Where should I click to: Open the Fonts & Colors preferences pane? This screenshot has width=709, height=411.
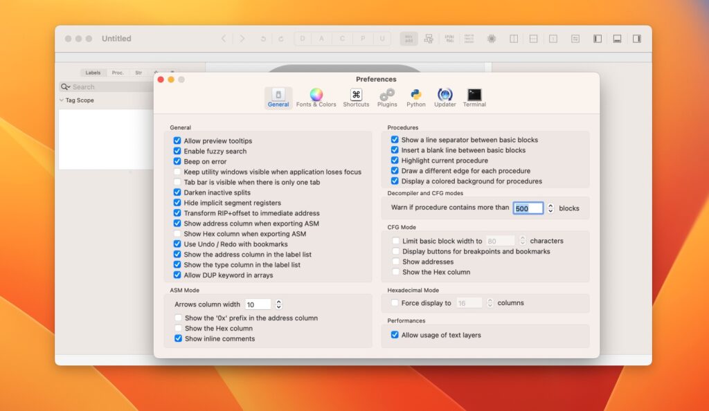316,97
